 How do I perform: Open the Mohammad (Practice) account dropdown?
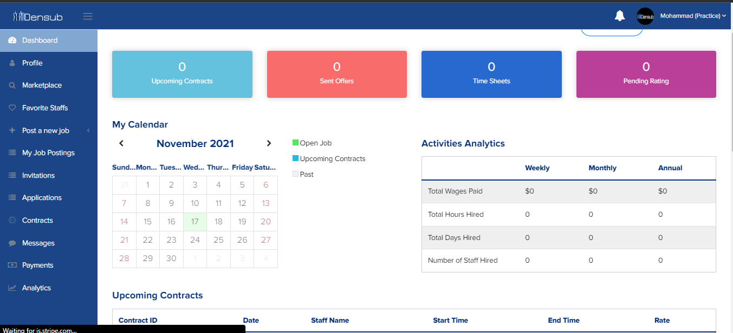click(693, 16)
